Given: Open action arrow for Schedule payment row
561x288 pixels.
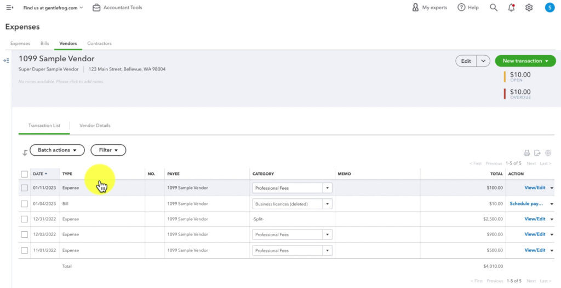Looking at the screenshot, I should [551, 204].
